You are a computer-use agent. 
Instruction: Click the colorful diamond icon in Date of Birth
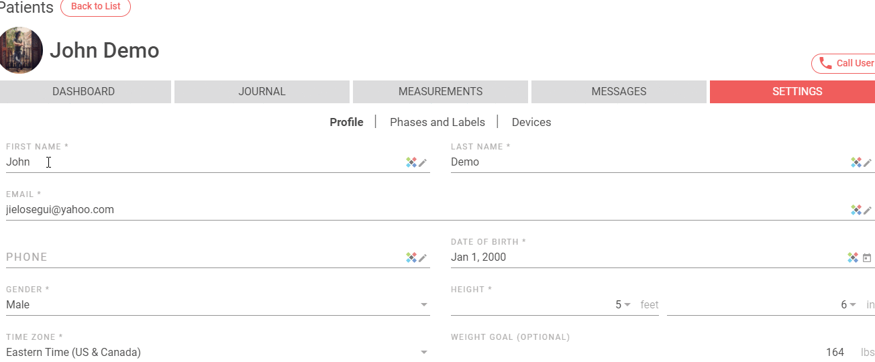pyautogui.click(x=853, y=257)
